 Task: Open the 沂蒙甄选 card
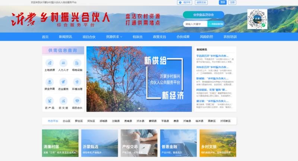[99, 143]
